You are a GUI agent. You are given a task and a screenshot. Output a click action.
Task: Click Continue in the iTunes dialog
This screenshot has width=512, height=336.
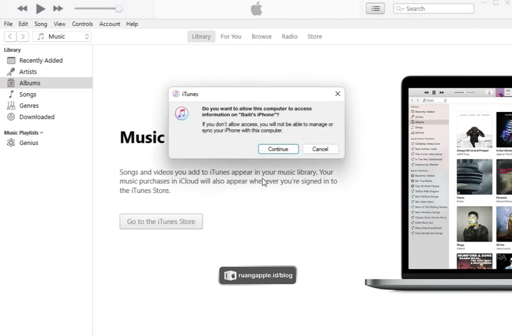[278, 149]
